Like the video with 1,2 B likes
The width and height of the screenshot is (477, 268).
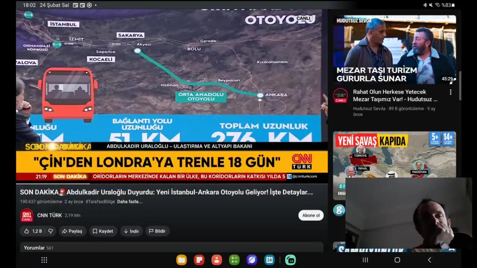pyautogui.click(x=33, y=231)
